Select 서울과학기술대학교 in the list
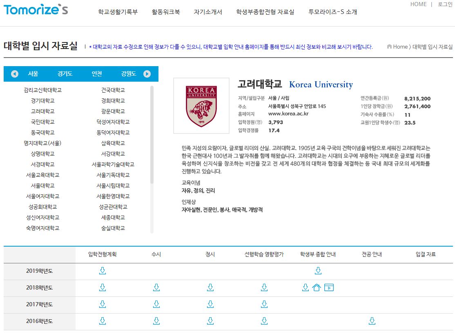Screen dimensions: 455x334 pyautogui.click(x=113, y=165)
